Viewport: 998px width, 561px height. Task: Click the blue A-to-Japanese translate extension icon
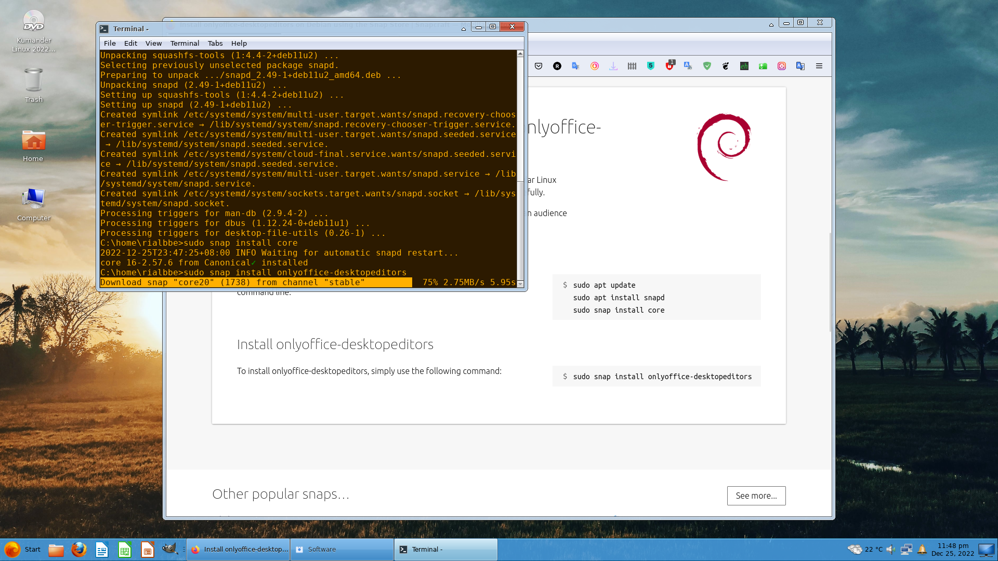688,66
